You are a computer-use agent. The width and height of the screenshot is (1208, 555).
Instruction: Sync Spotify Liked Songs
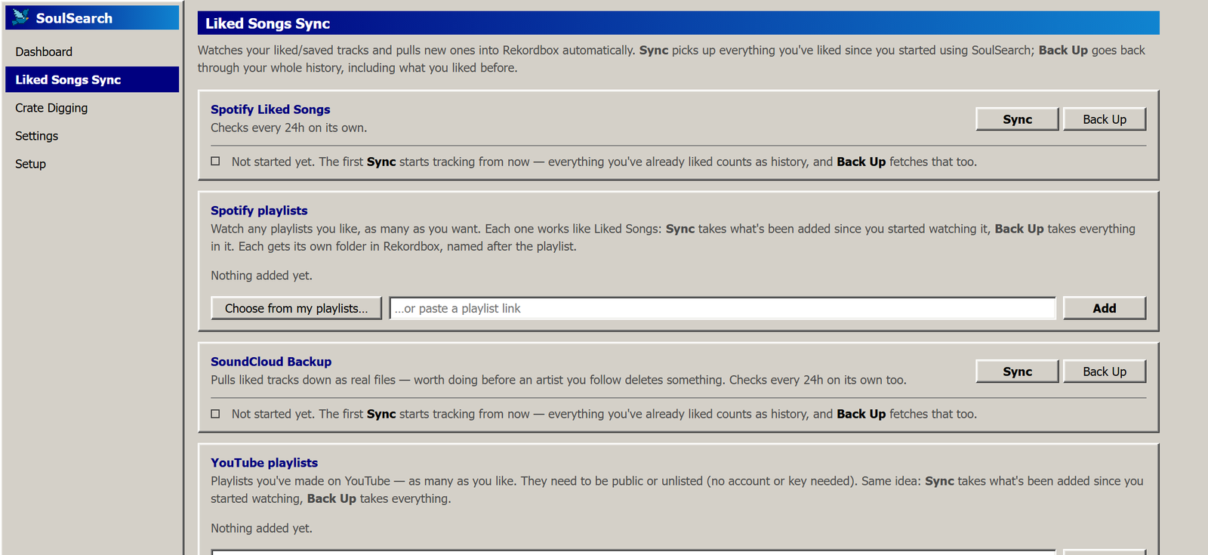(1017, 119)
